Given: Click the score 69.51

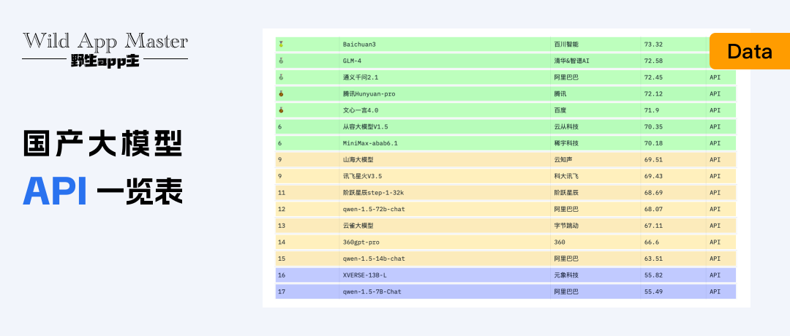Looking at the screenshot, I should [653, 159].
